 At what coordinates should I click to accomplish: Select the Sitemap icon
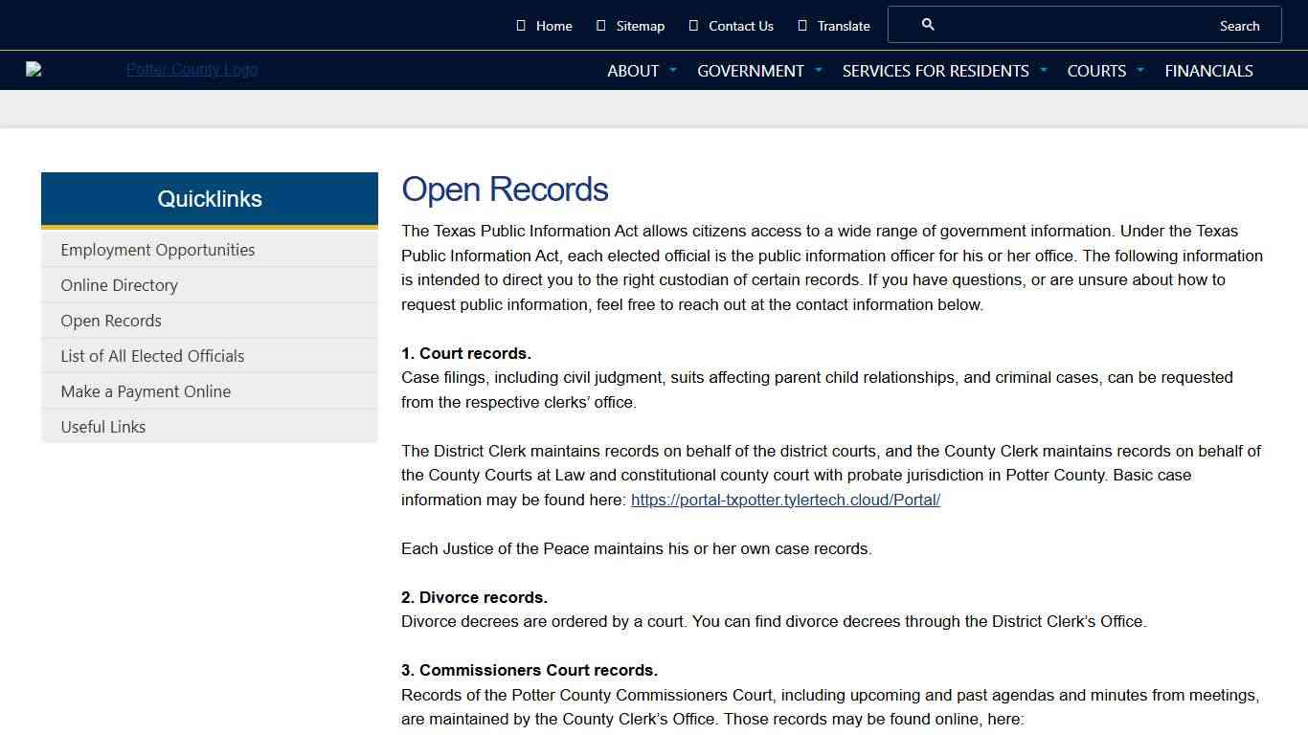600,25
